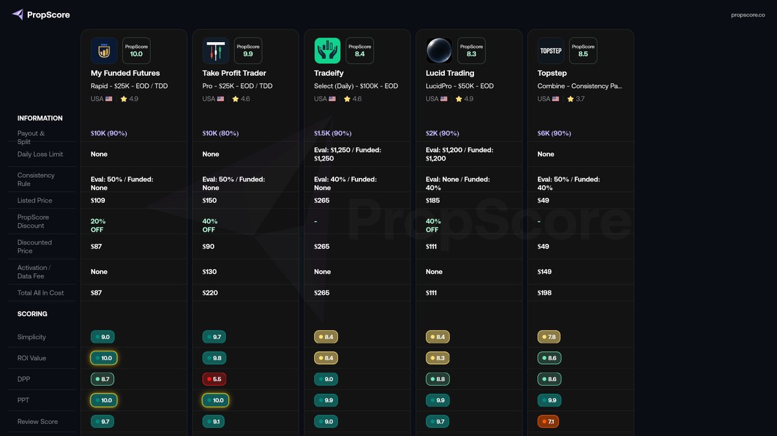Click the My Funded Futures logo icon
777x436 pixels.
pos(104,50)
